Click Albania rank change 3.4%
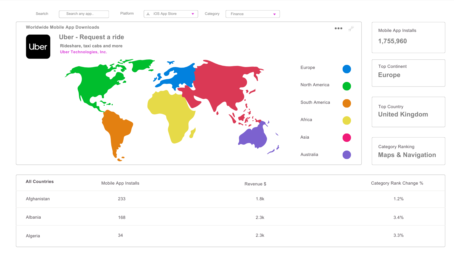Image resolution: width=454 pixels, height=260 pixels. (399, 218)
